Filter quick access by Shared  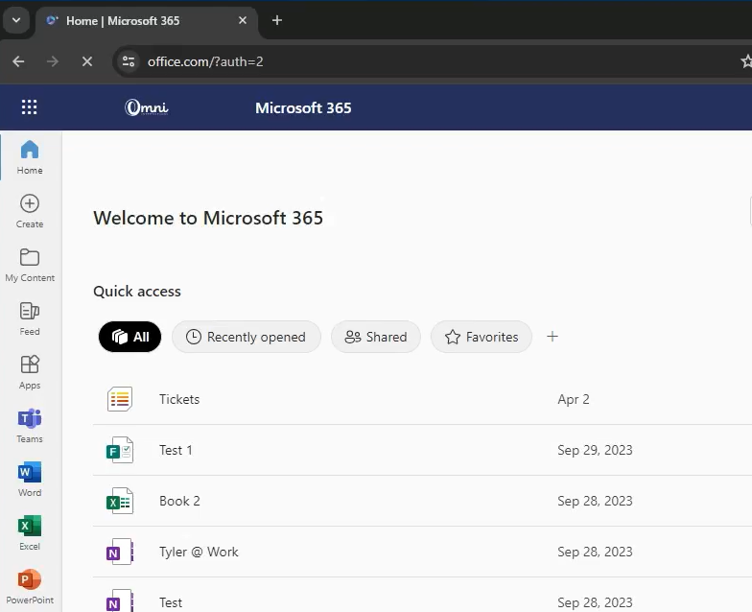(376, 337)
